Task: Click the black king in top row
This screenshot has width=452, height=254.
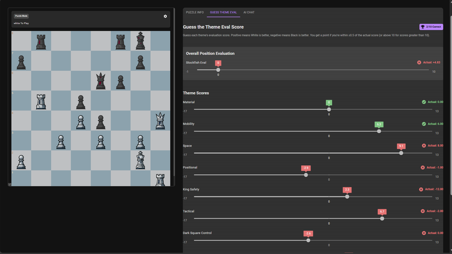Action: pyautogui.click(x=140, y=41)
